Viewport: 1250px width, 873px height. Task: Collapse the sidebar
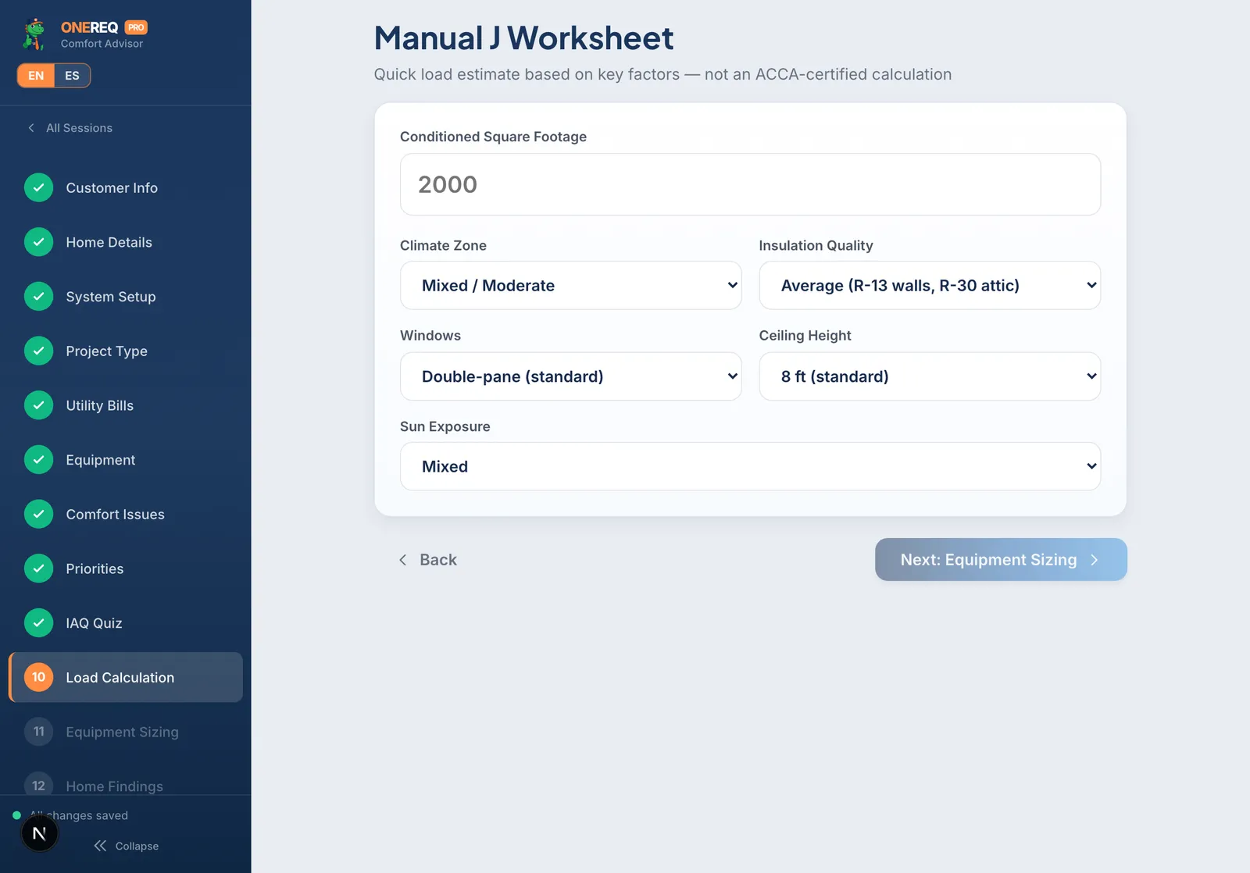(x=126, y=846)
